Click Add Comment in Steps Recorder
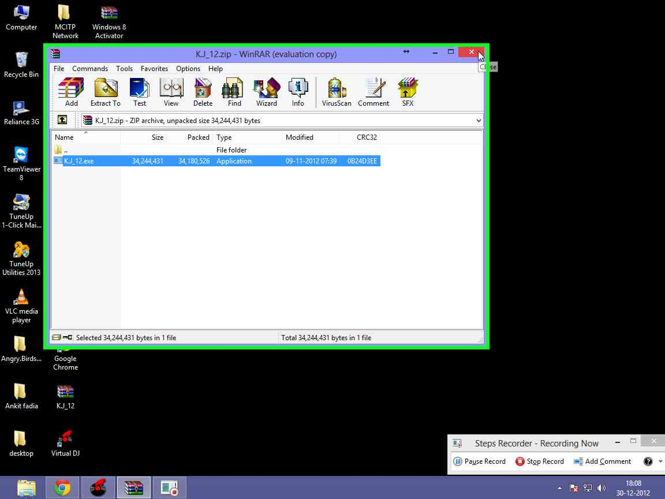Viewport: 665px width, 499px height. point(602,461)
